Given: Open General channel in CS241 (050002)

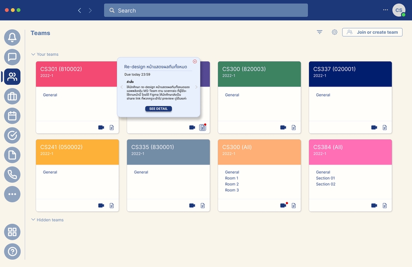Looking at the screenshot, I should pyautogui.click(x=50, y=172).
